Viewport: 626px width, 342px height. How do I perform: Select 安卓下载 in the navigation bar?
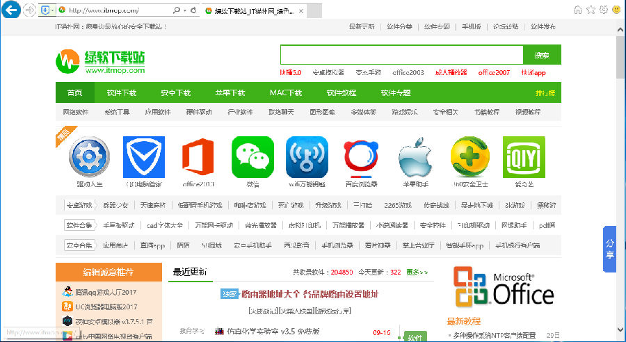176,92
